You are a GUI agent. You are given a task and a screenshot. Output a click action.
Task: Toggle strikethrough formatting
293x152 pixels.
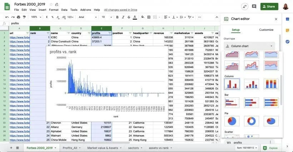click(x=129, y=17)
